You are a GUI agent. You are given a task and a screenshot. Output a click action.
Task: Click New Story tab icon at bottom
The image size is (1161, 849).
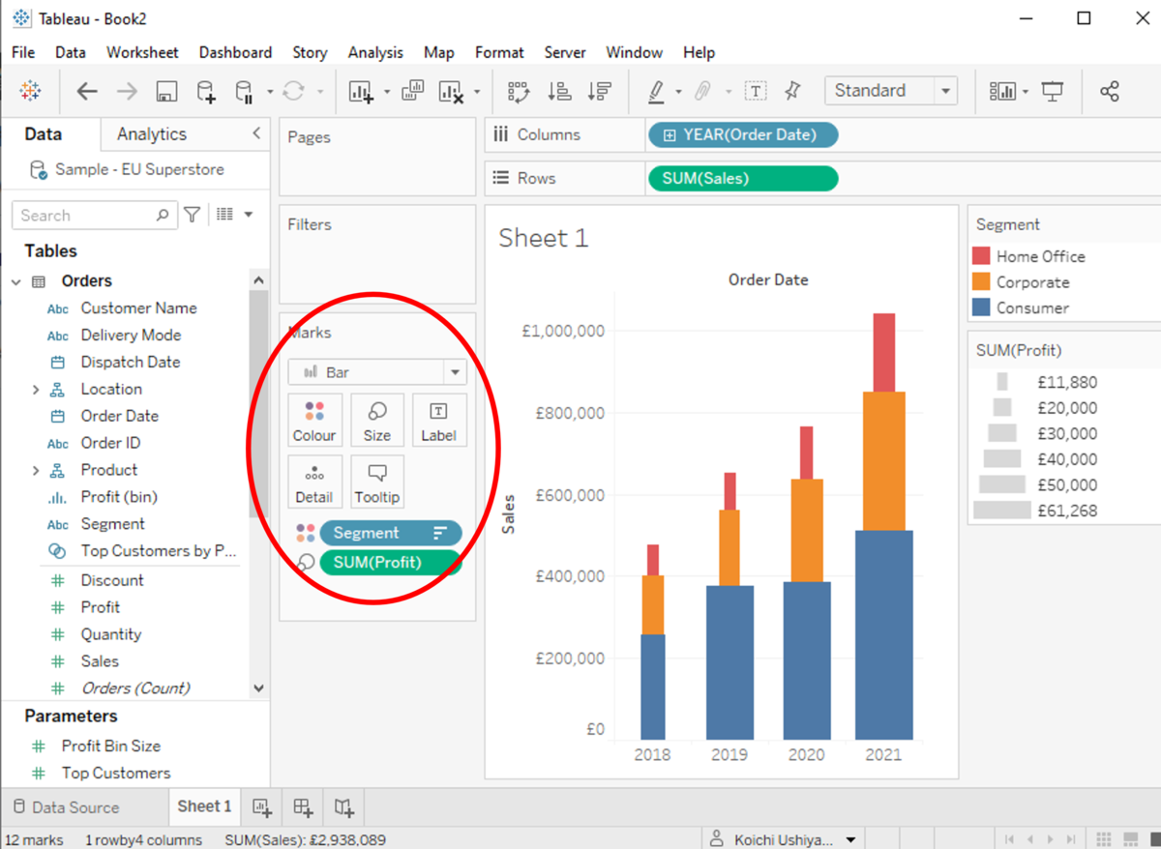[x=344, y=806]
